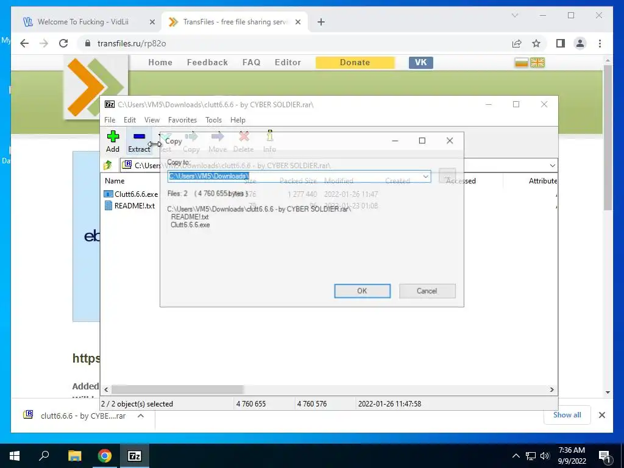Image resolution: width=624 pixels, height=468 pixels.
Task: Open the Chrome profile icon
Action: [x=580, y=43]
